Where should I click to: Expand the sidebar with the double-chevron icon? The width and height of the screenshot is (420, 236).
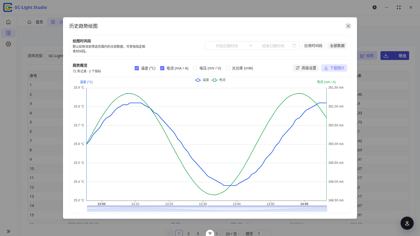(8, 231)
